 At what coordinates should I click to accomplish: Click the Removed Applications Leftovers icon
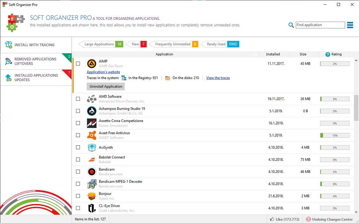(x=9, y=61)
